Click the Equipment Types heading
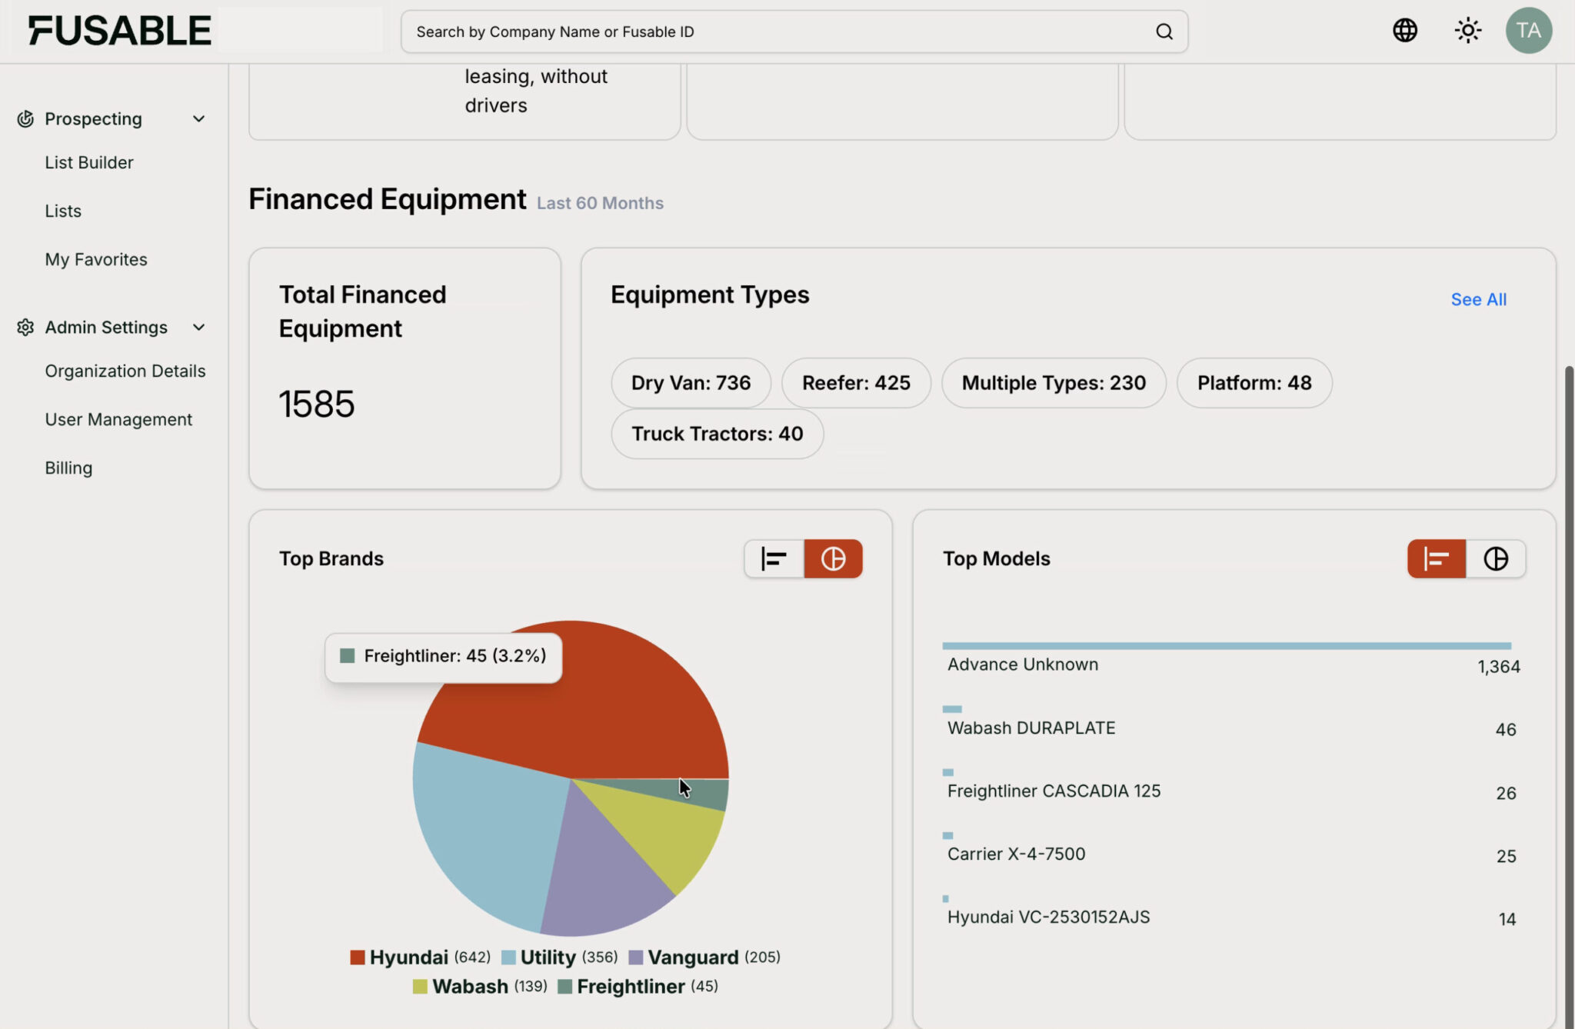 click(710, 295)
